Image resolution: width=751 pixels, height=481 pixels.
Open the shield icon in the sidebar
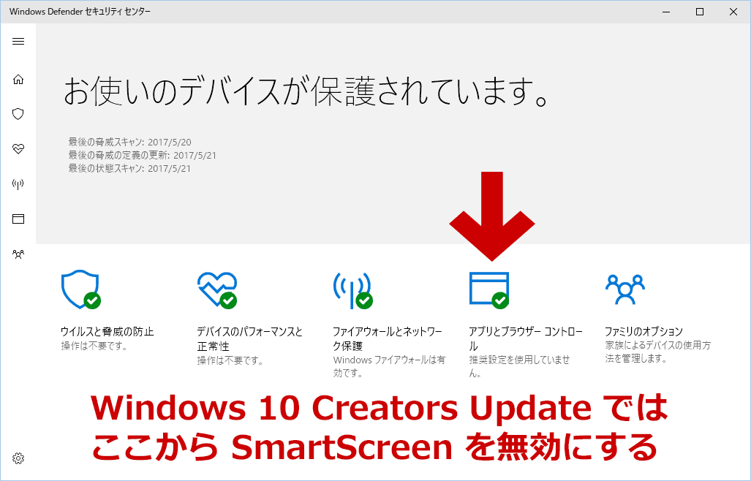pos(18,114)
